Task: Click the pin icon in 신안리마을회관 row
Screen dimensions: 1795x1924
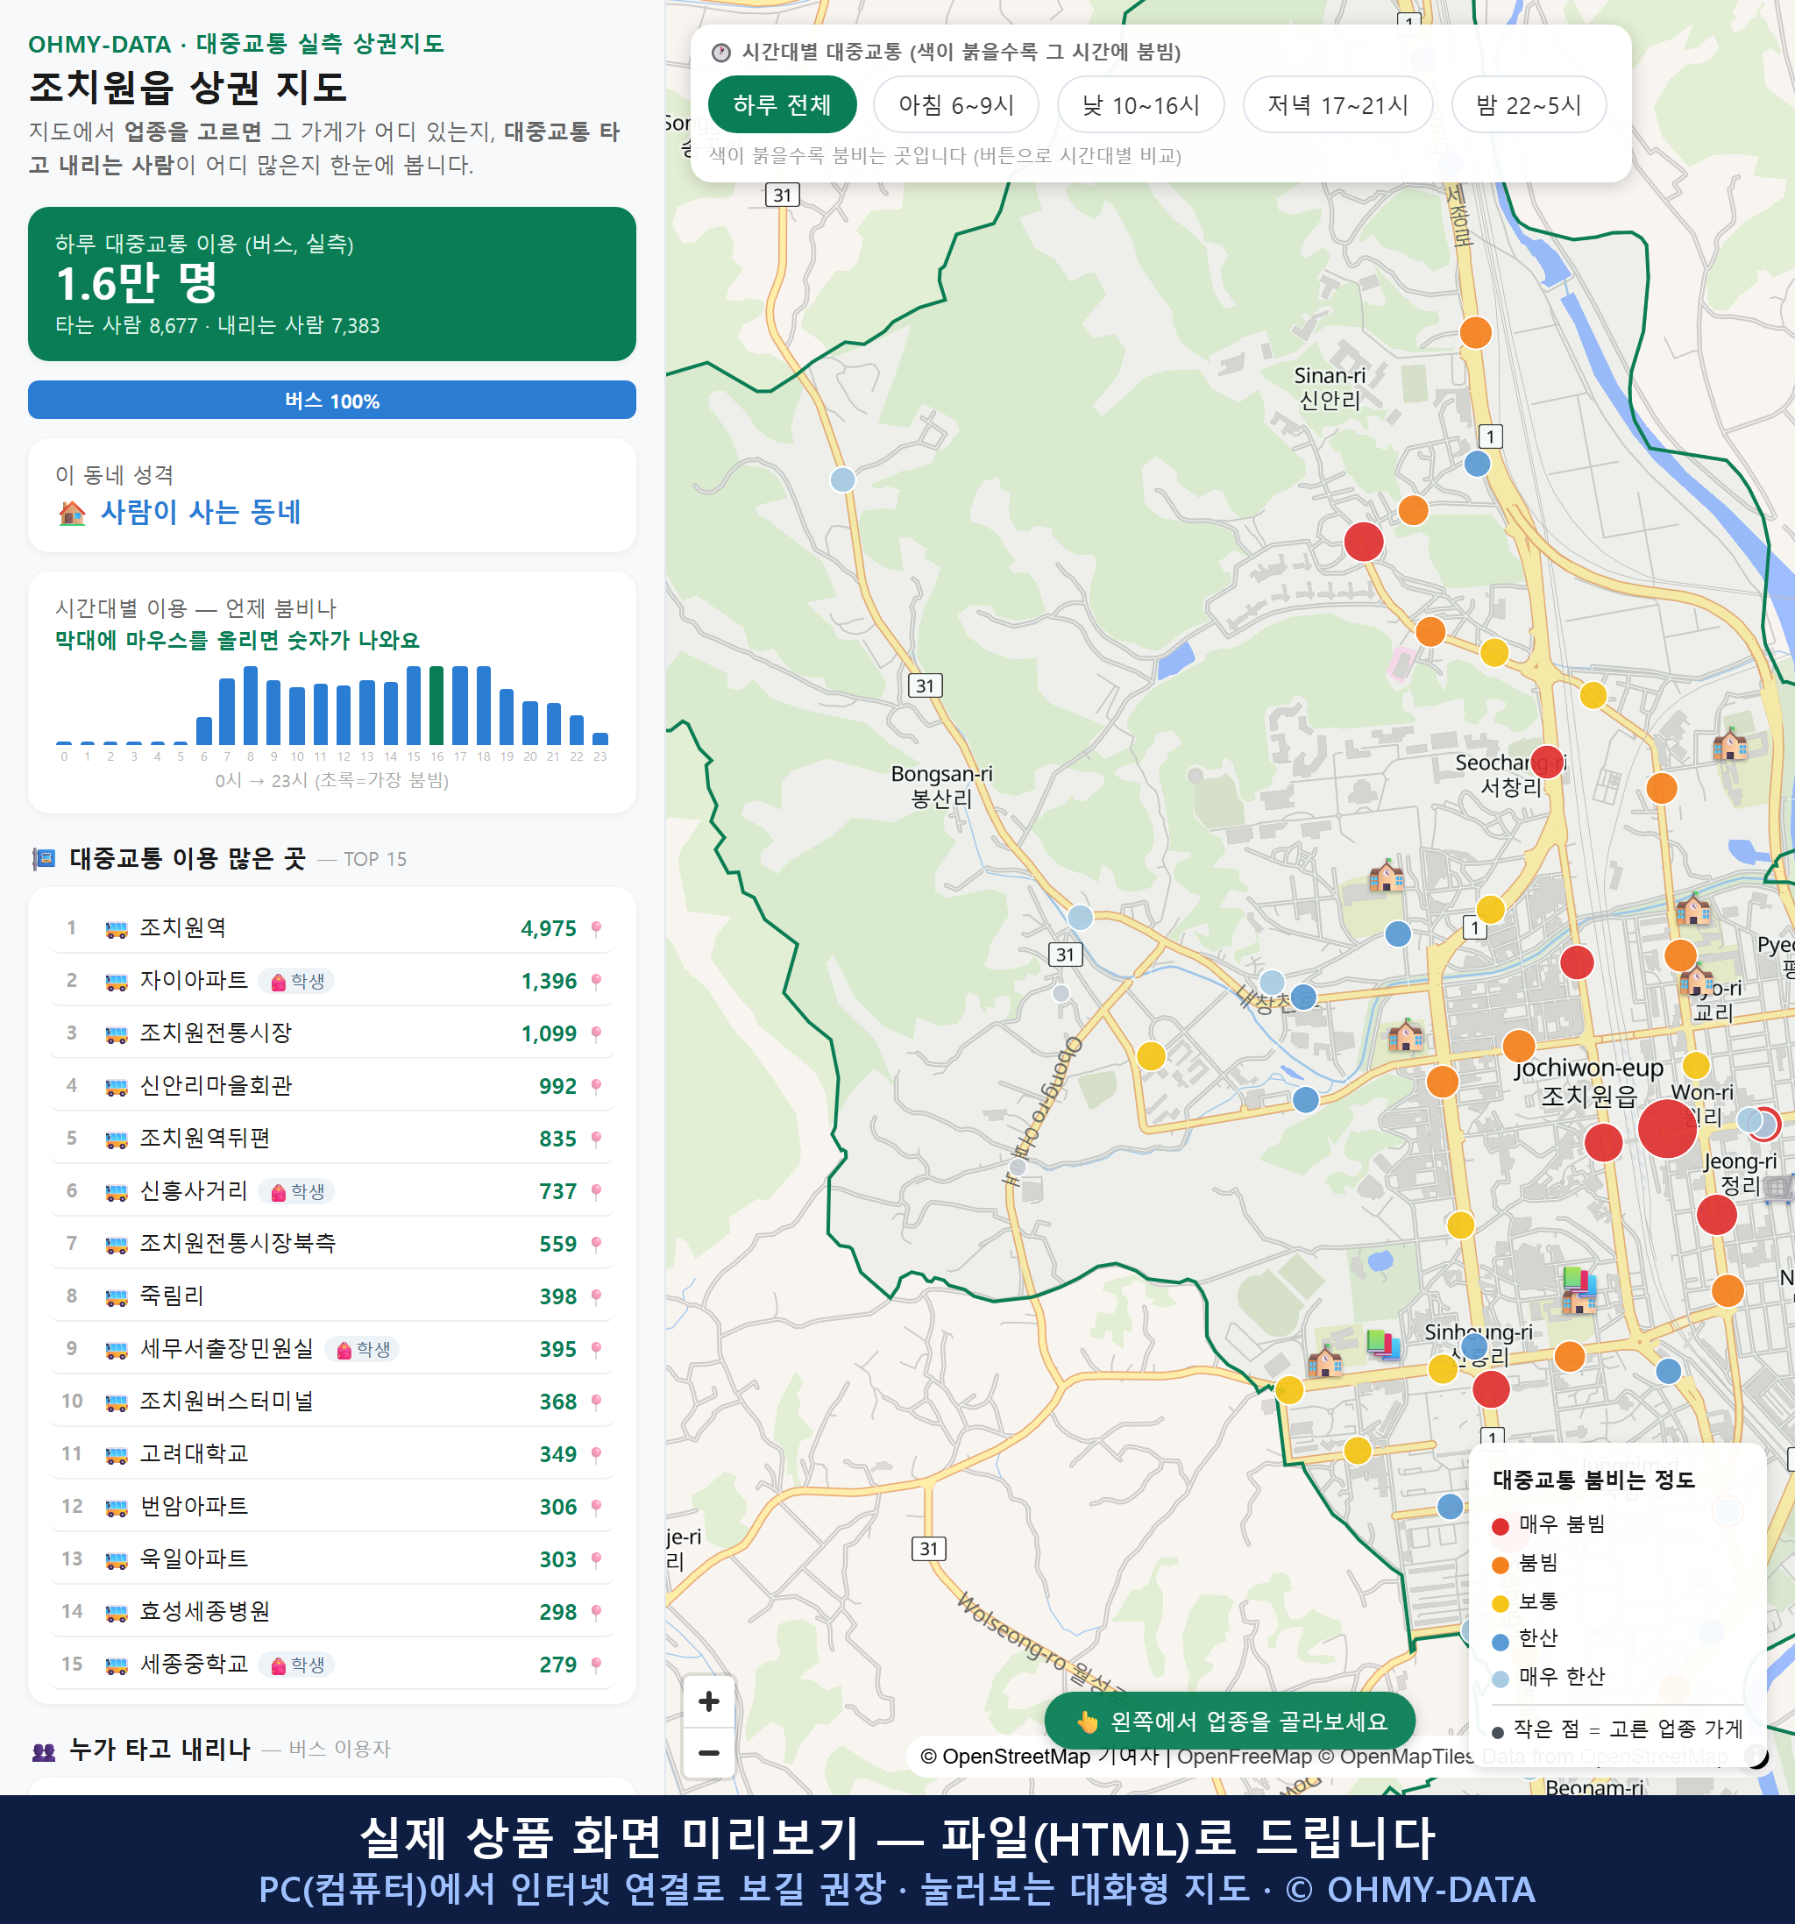Action: click(x=596, y=1086)
